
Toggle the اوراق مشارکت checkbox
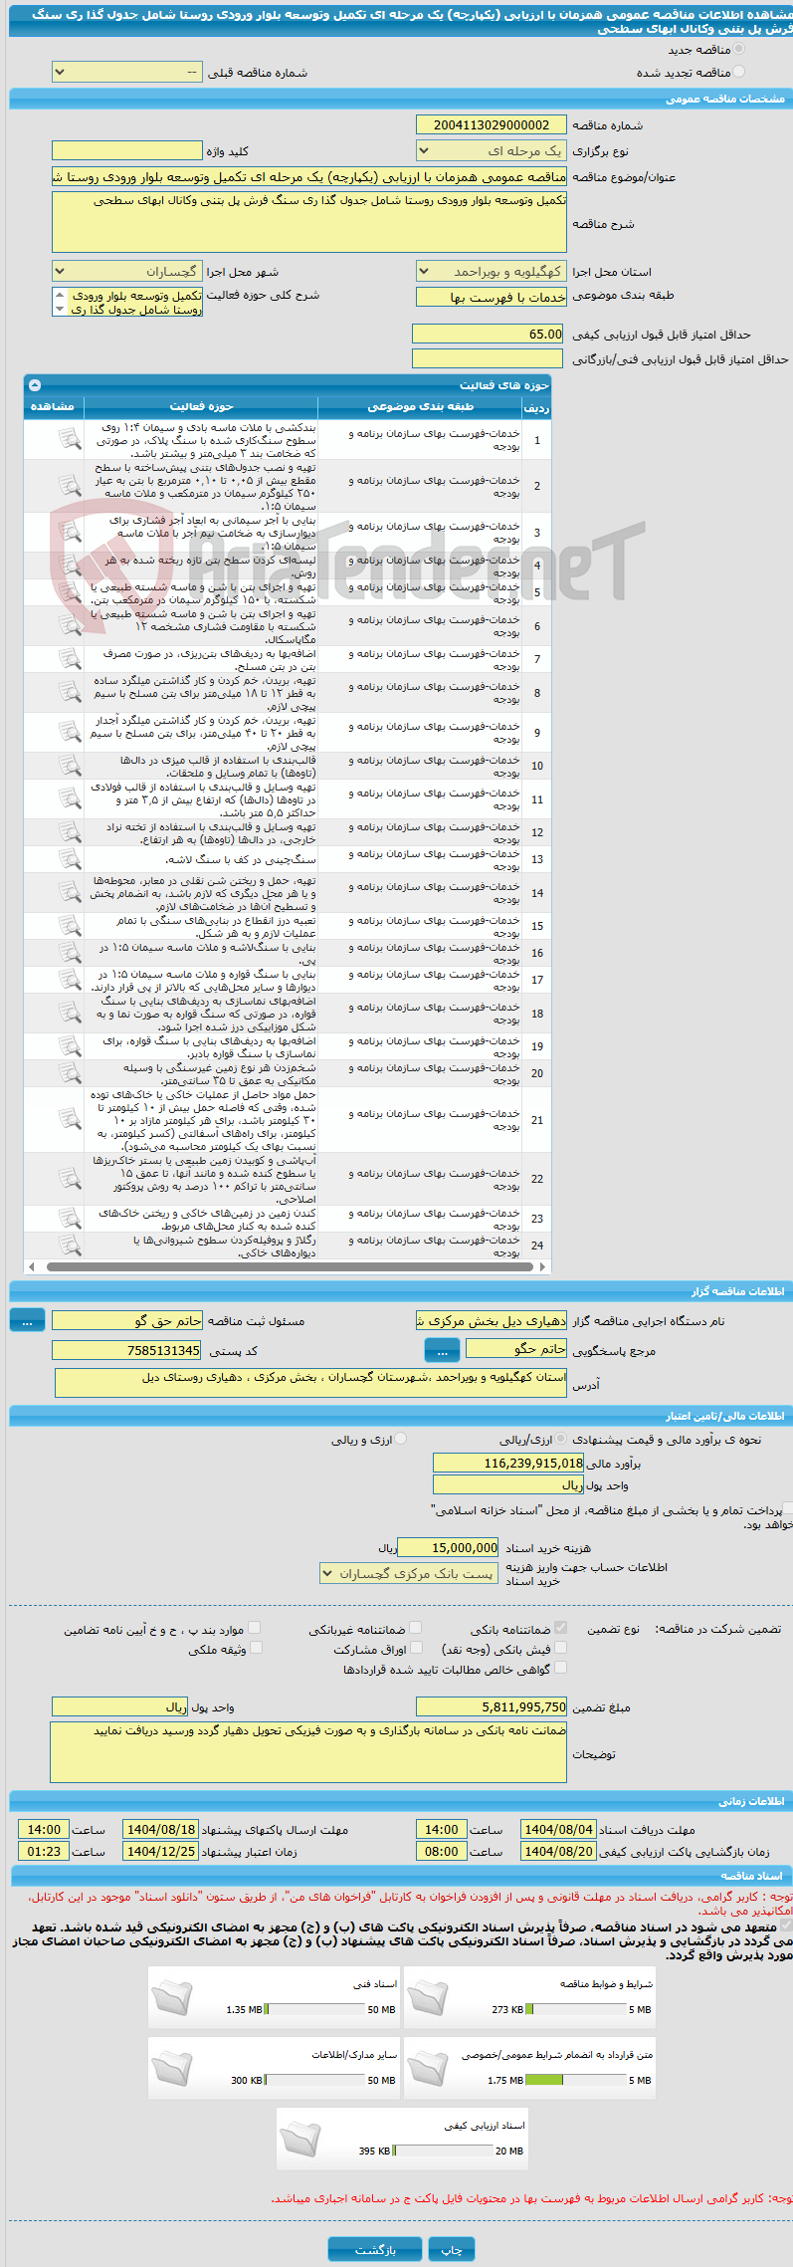(416, 1648)
